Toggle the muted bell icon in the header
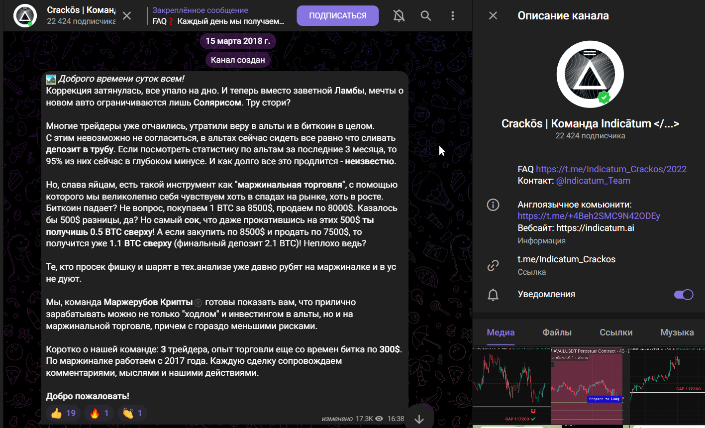The height and width of the screenshot is (428, 705). [399, 16]
